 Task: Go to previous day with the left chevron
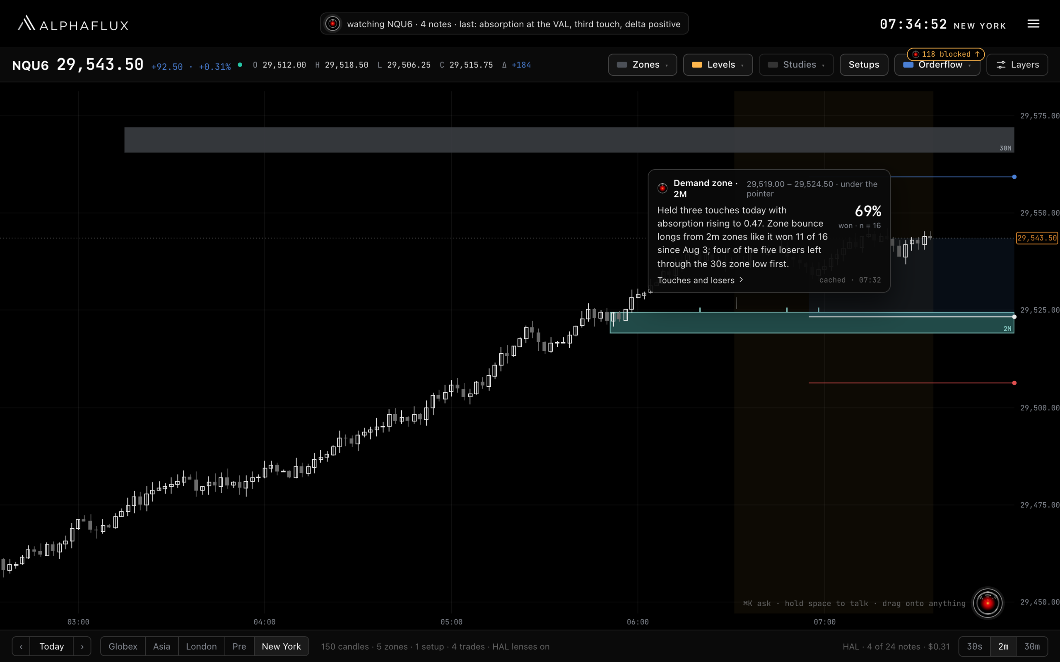coord(21,646)
